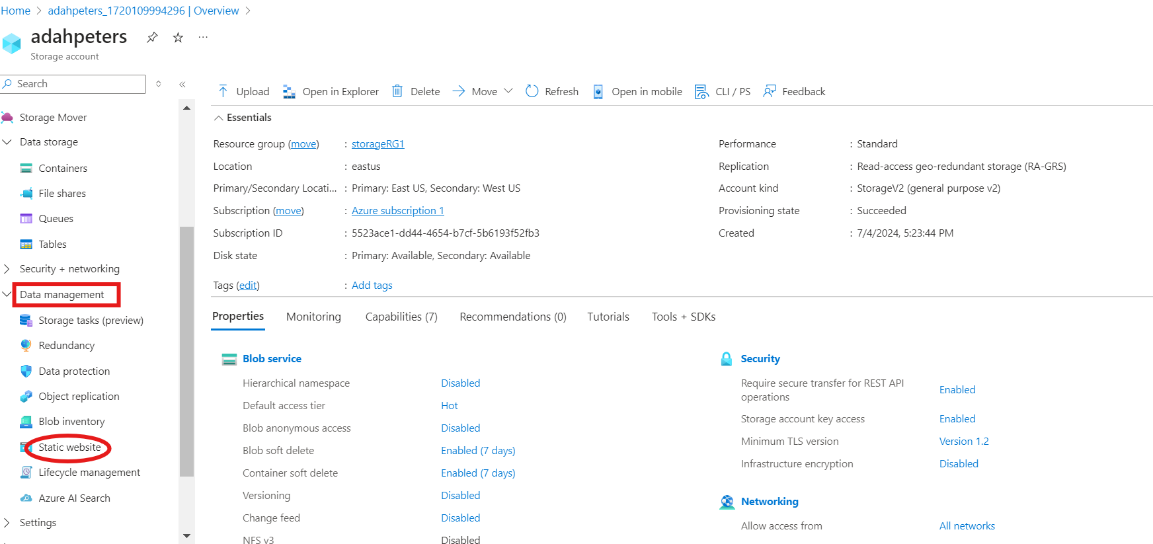Image resolution: width=1153 pixels, height=544 pixels.
Task: Collapse the Data management group
Action: pos(7,294)
